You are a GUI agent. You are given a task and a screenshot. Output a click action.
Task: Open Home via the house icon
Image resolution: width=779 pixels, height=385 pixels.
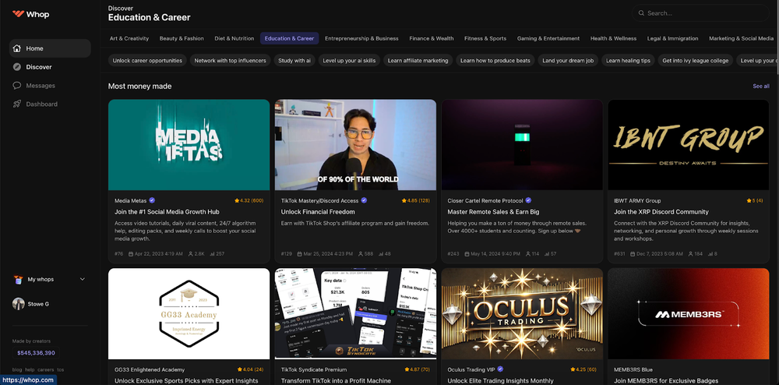17,48
